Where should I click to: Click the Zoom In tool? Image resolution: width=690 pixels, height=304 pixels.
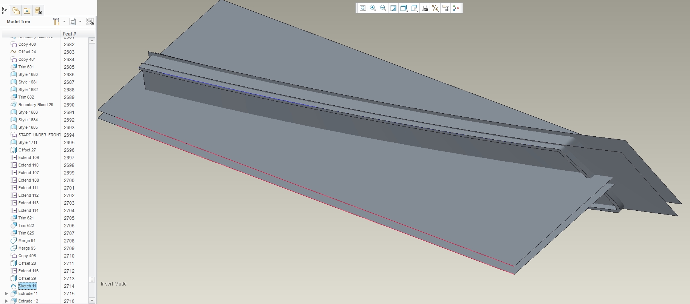[373, 8]
